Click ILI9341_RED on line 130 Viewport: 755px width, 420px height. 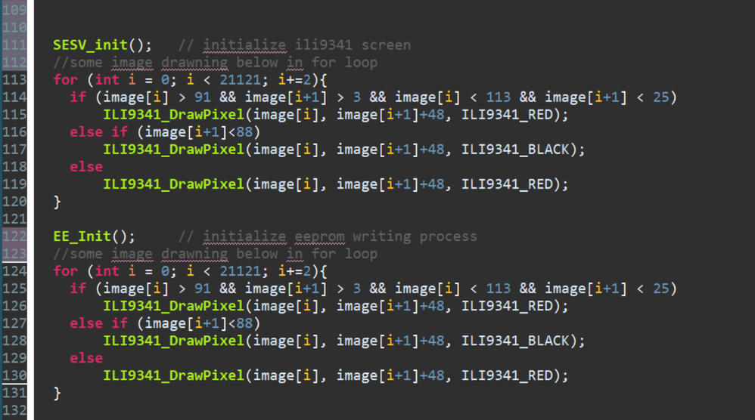[507, 375]
